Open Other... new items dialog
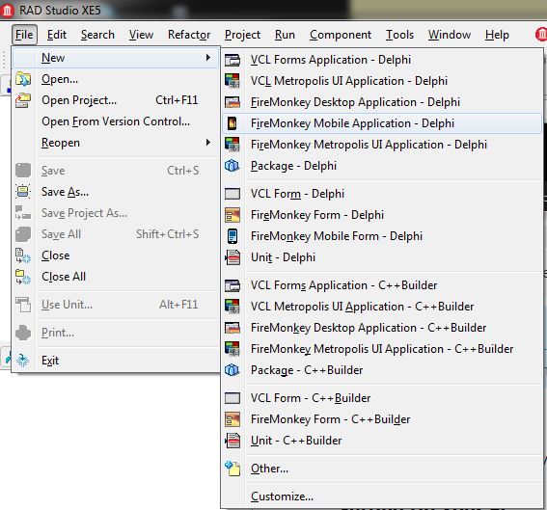The image size is (547, 510). click(382, 469)
